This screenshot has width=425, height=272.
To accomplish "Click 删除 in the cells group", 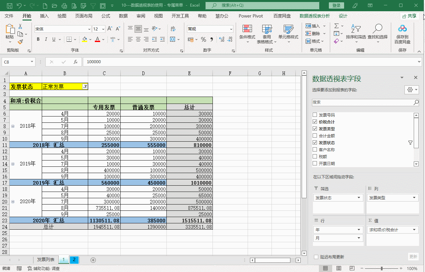I will 316,33.
